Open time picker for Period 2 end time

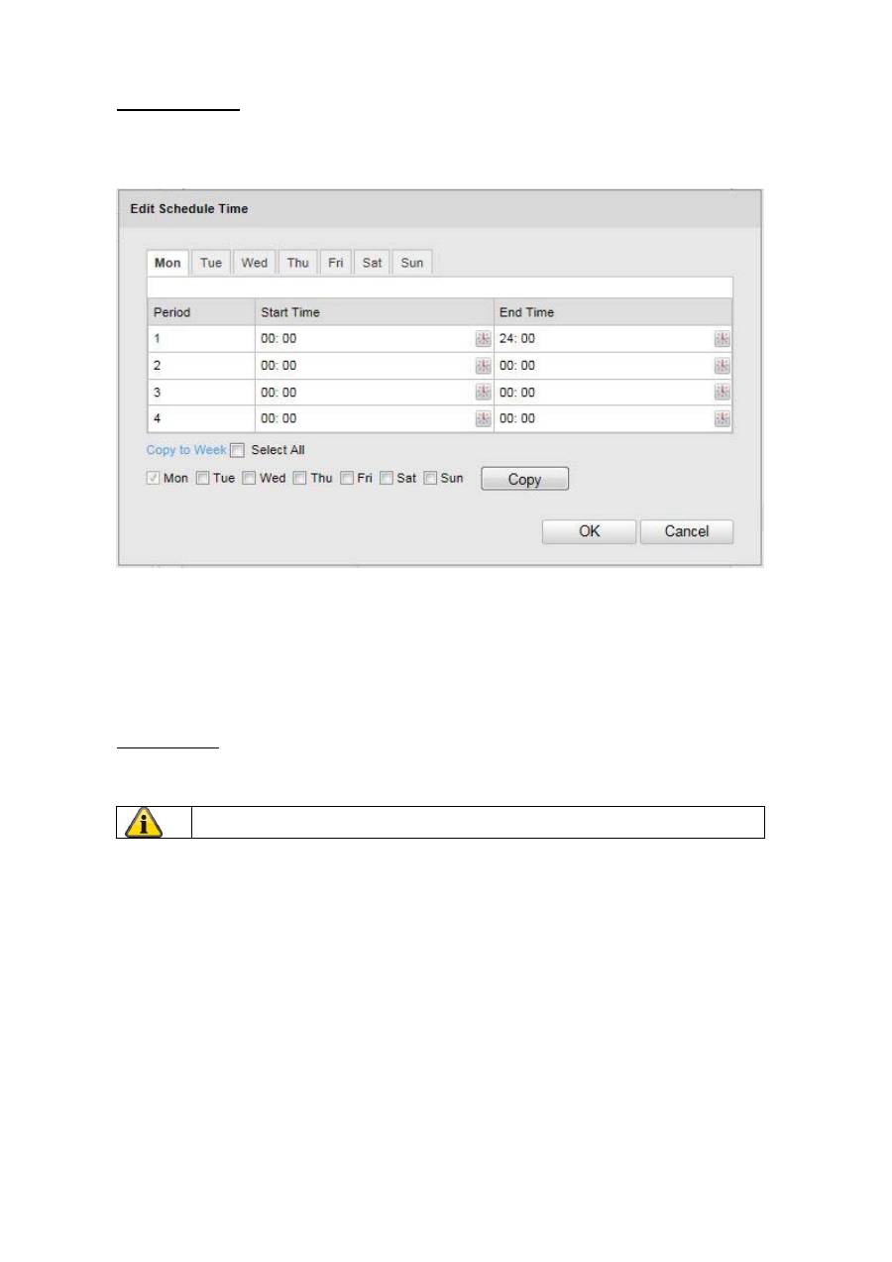coord(722,366)
